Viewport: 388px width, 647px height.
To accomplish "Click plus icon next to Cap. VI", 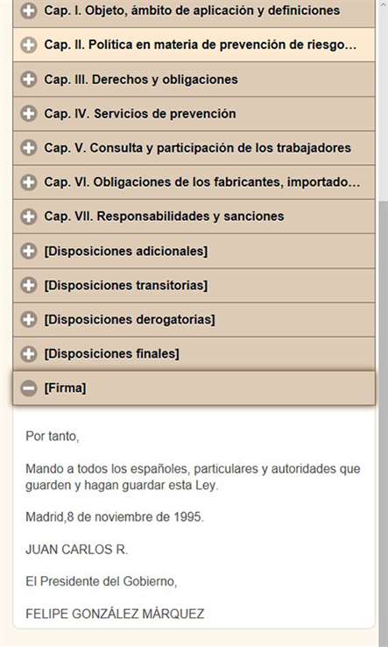I will 28,182.
